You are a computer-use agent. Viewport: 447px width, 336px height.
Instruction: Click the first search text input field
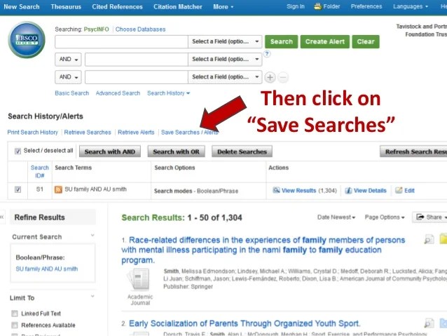[x=121, y=41]
